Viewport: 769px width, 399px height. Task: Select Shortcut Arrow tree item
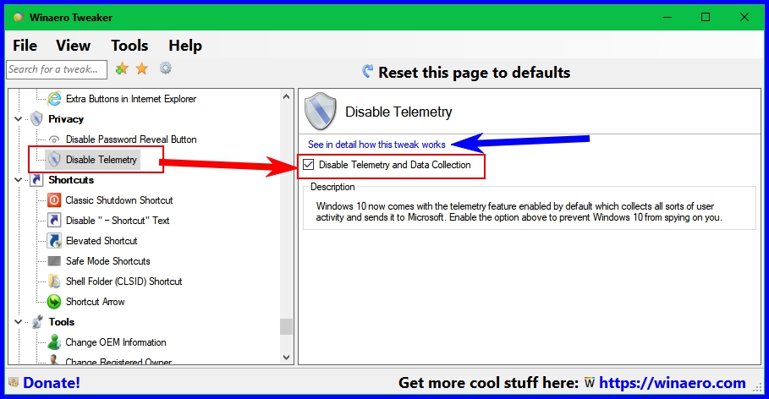pyautogui.click(x=95, y=302)
